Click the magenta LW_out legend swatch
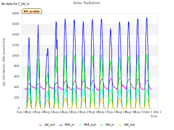The image size is (174, 130). pyautogui.click(x=41, y=125)
